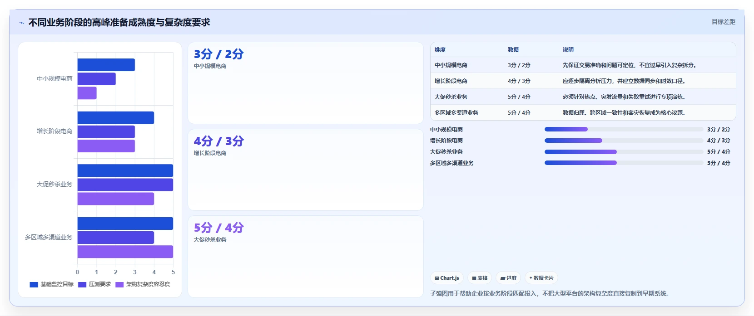This screenshot has height=316, width=754.
Task: Click the 多区域多渠道业务 label in the progress list
Action: point(452,163)
